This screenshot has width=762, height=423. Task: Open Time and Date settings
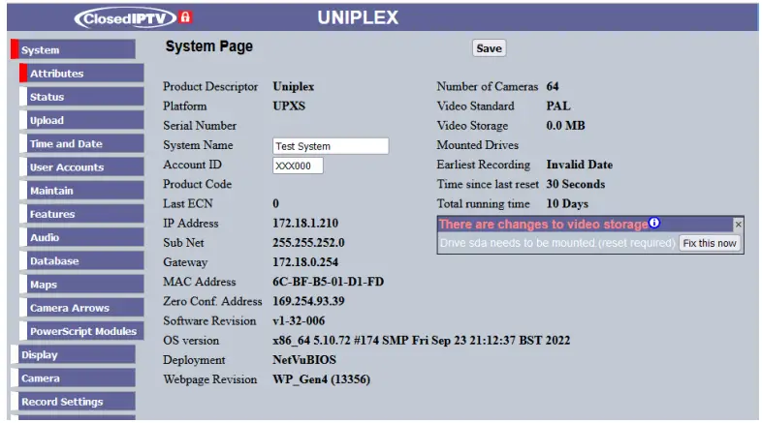click(x=81, y=143)
